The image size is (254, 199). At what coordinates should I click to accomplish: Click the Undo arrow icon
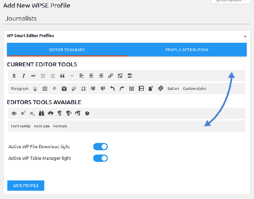point(113,89)
